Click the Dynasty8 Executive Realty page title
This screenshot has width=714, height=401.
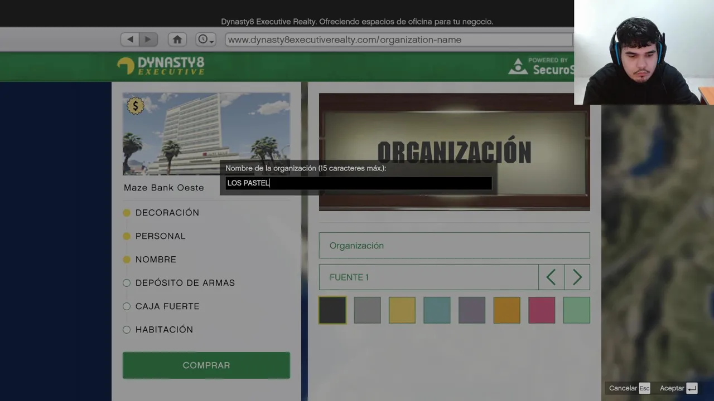click(x=357, y=22)
